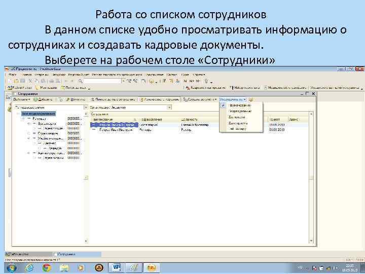
Task: Click the Save diskette icon in main toolbar
Action: pyautogui.click(x=22, y=81)
